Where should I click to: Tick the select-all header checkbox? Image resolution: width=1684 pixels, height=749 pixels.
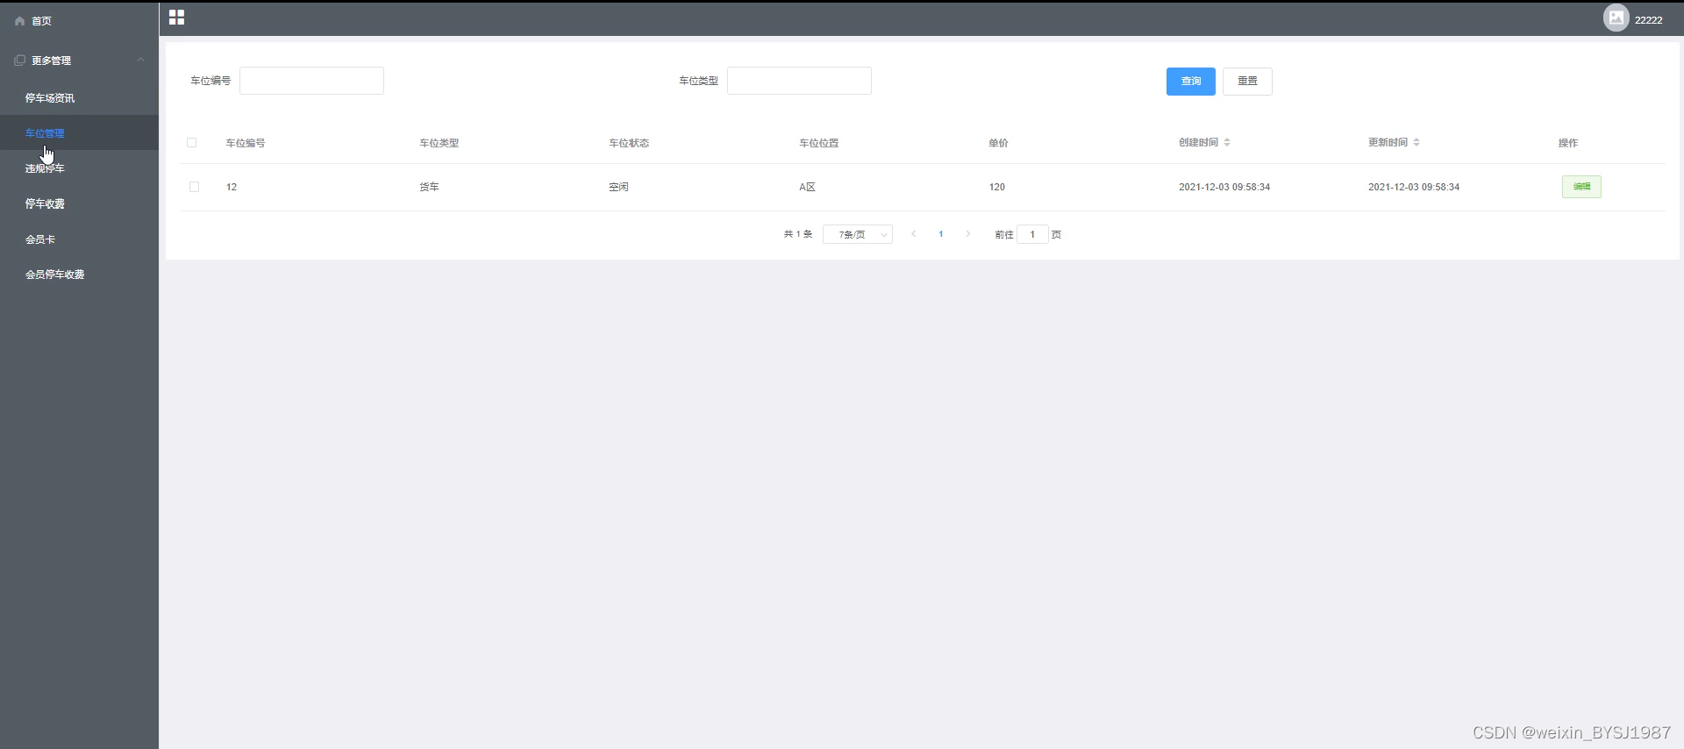(x=192, y=142)
